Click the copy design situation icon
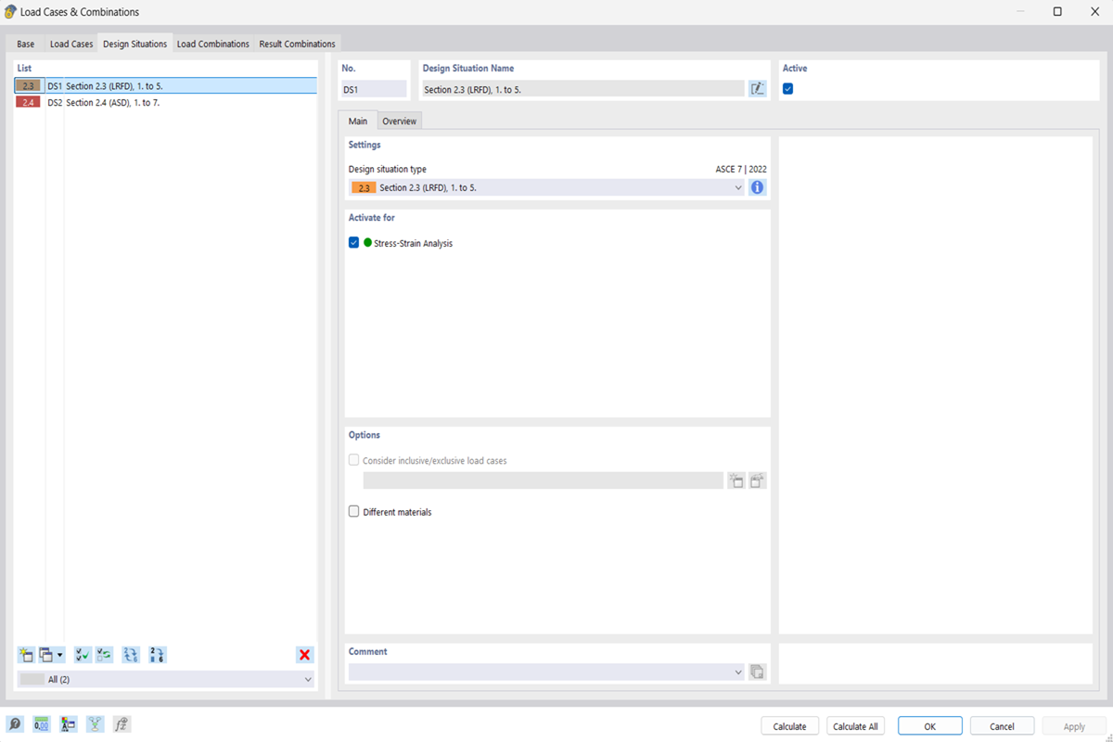This screenshot has height=742, width=1113. click(x=46, y=655)
